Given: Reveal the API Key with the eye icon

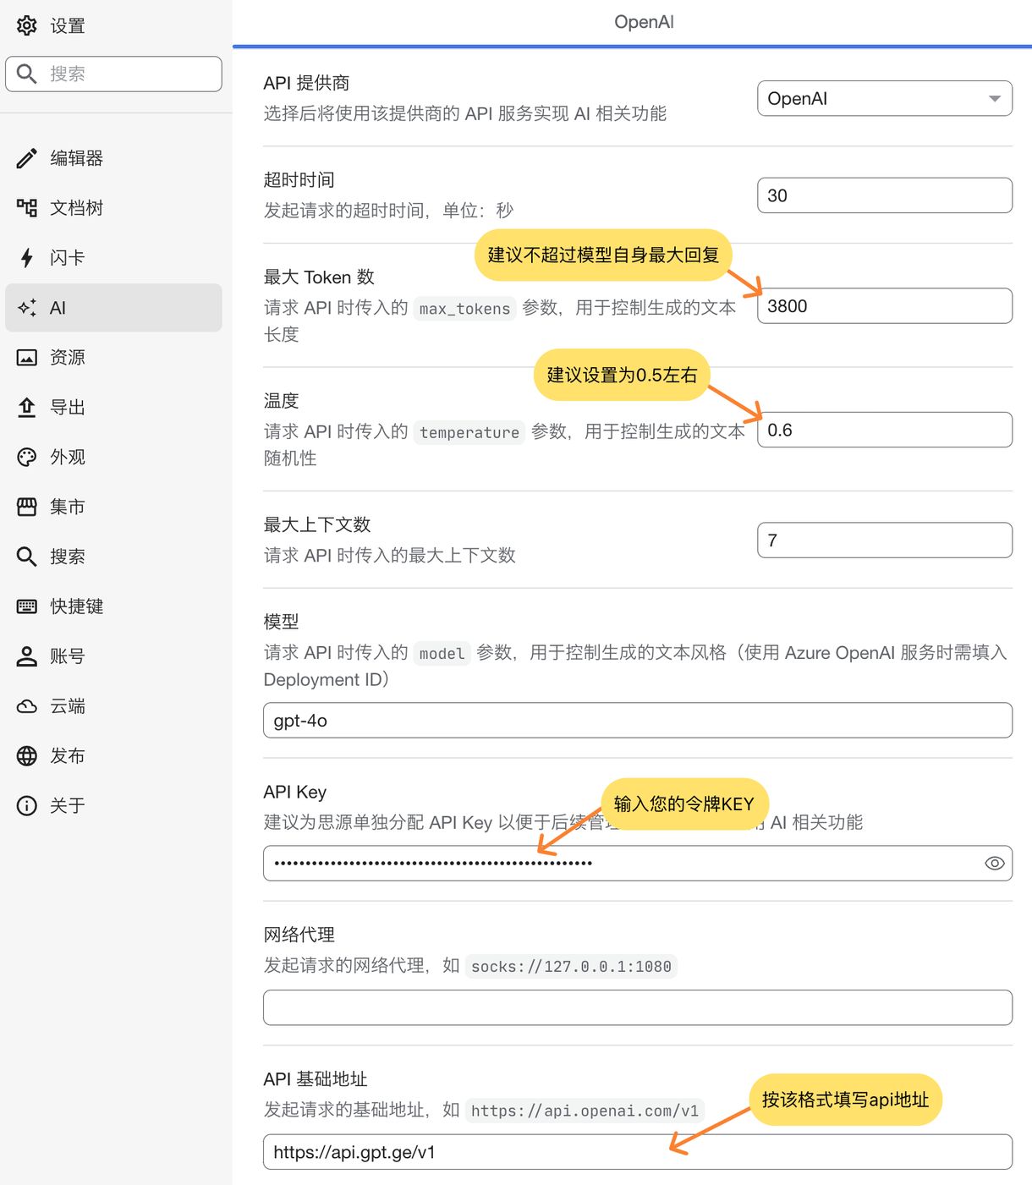Looking at the screenshot, I should click(995, 864).
